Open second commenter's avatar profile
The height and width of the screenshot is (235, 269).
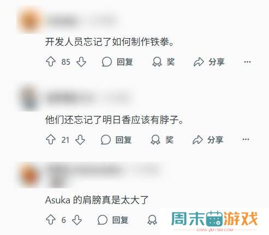[29, 98]
